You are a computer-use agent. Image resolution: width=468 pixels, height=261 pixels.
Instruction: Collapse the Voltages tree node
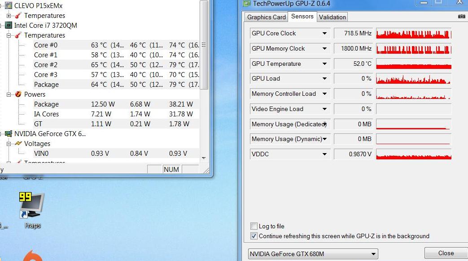point(9,144)
